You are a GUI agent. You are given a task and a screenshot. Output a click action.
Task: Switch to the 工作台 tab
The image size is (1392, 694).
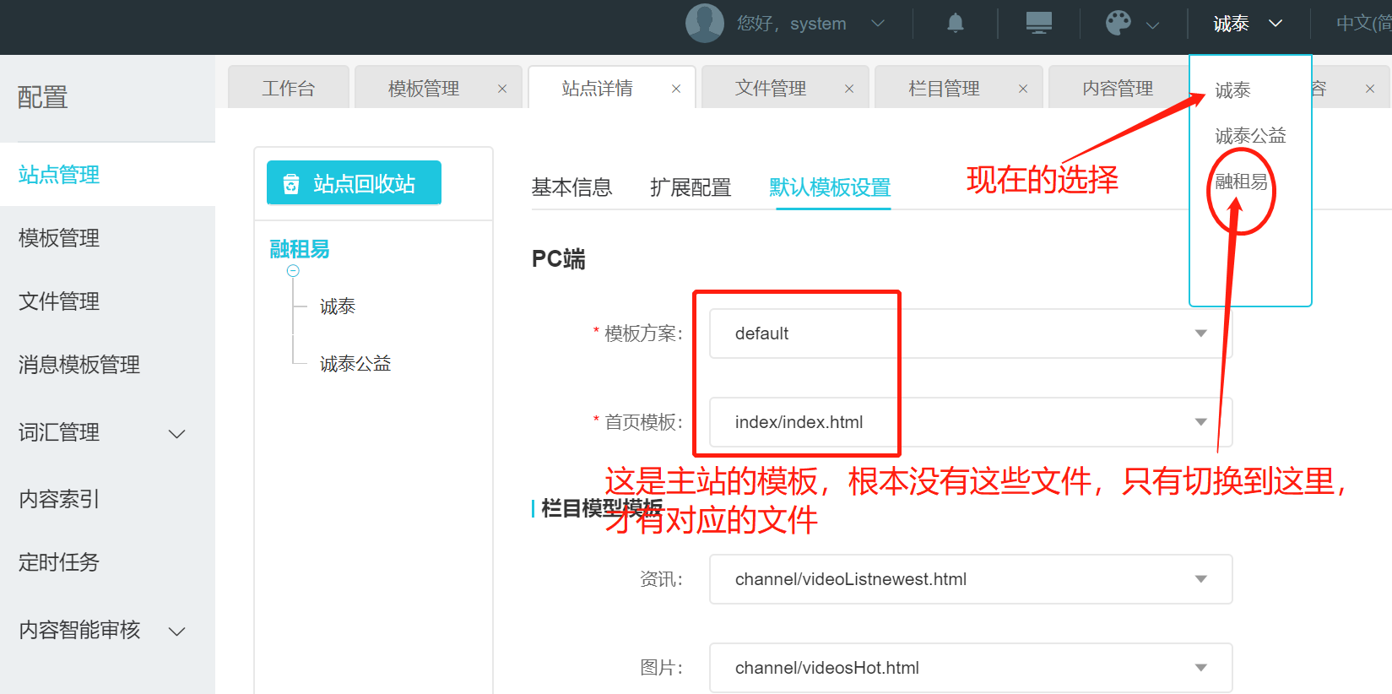(x=289, y=88)
